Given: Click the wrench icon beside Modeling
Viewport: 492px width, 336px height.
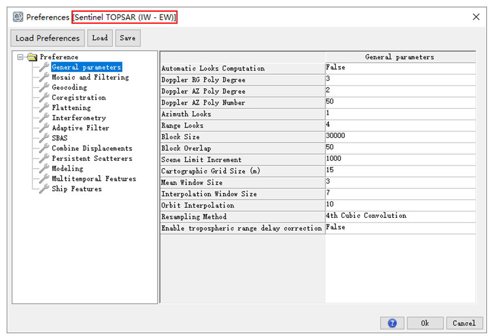Looking at the screenshot, I should pyautogui.click(x=44, y=169).
